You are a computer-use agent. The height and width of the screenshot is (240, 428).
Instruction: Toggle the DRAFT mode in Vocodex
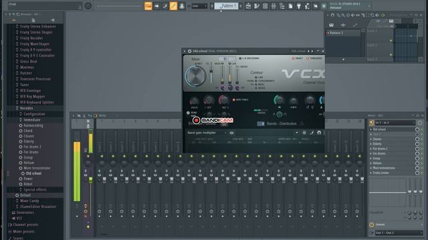[297, 58]
